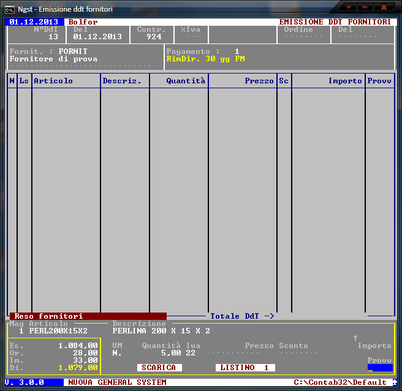
Task: Click the Fornit. supplier code FORNIT
Action: [x=73, y=51]
